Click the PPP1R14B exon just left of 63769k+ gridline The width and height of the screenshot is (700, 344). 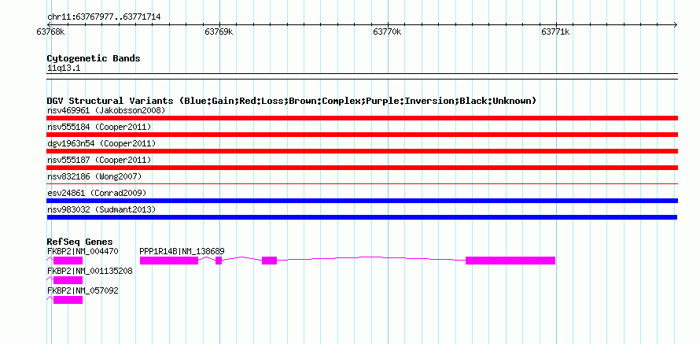click(x=269, y=261)
